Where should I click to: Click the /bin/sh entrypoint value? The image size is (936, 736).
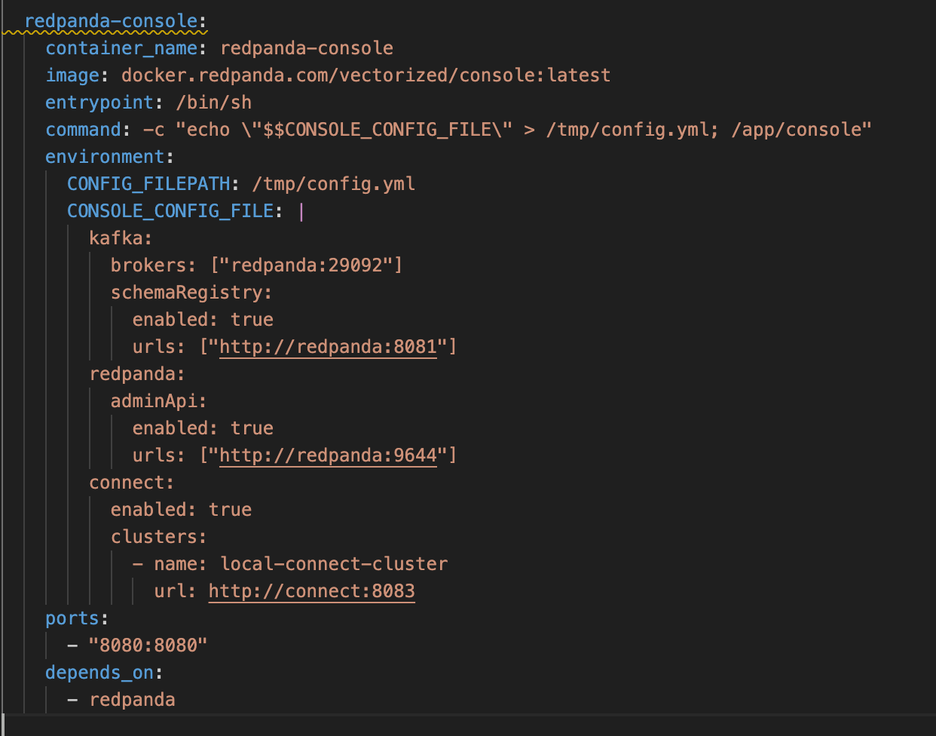[x=213, y=103]
